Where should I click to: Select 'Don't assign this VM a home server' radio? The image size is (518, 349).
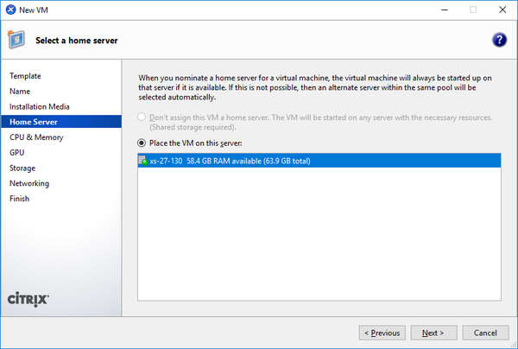[142, 117]
